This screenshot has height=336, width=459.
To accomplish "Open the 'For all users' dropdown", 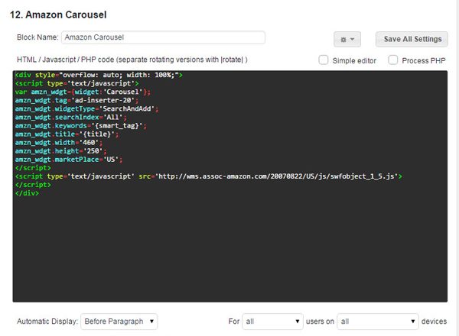I will tap(272, 321).
